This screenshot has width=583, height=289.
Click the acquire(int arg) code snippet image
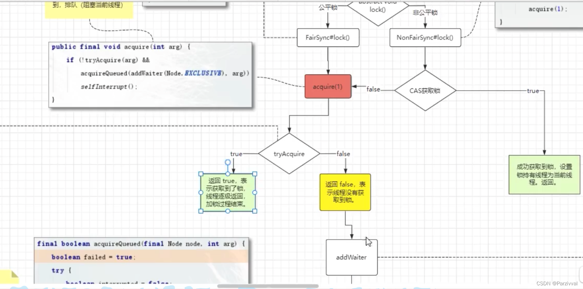click(x=150, y=75)
